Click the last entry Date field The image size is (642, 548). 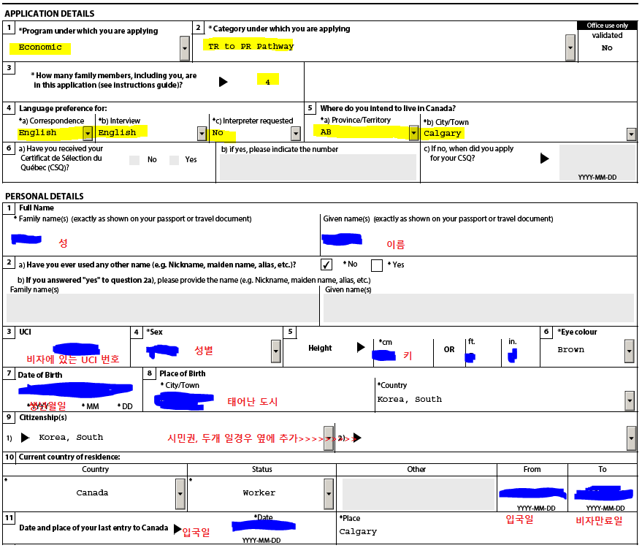tap(263, 526)
